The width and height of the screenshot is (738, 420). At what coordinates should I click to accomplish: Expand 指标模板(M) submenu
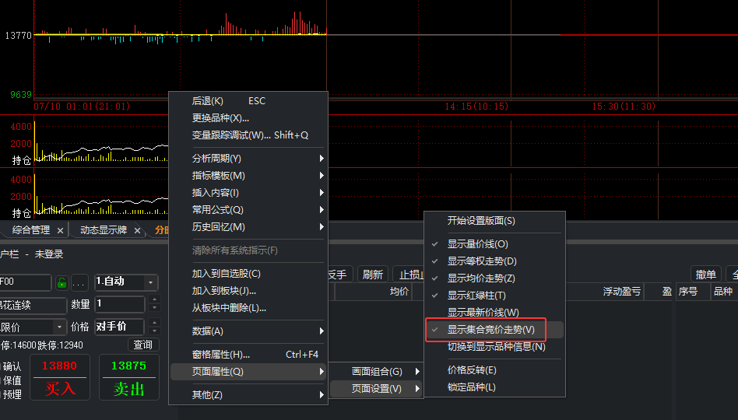click(248, 176)
